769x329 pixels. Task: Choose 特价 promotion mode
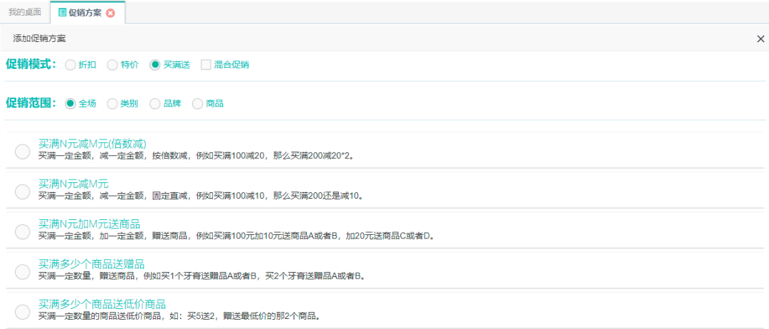coord(113,65)
